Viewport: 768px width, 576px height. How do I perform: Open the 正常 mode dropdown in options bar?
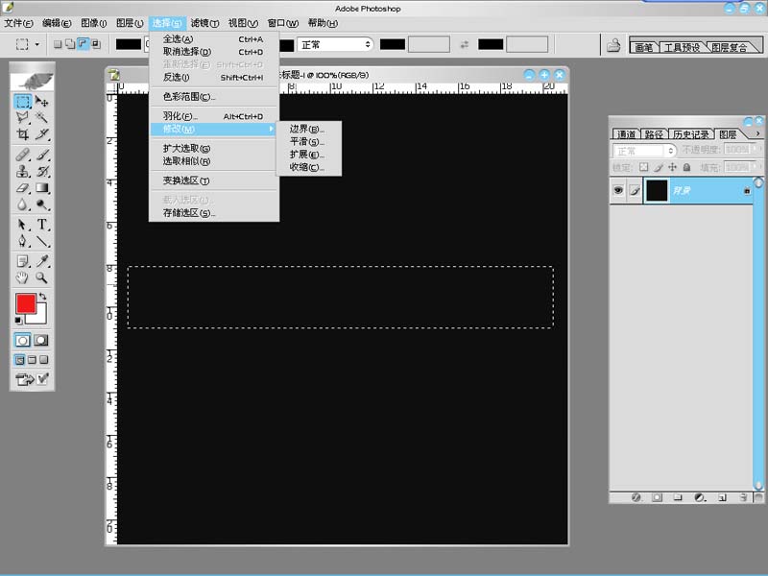point(336,44)
